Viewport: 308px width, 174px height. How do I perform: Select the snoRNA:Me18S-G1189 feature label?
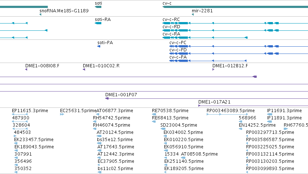click(x=64, y=10)
